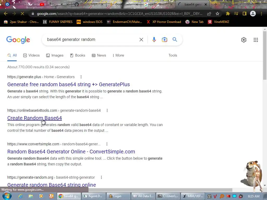Launch Internet Explorer from the taskbar
This screenshot has width=267, height=200.
pyautogui.click(x=20, y=196)
